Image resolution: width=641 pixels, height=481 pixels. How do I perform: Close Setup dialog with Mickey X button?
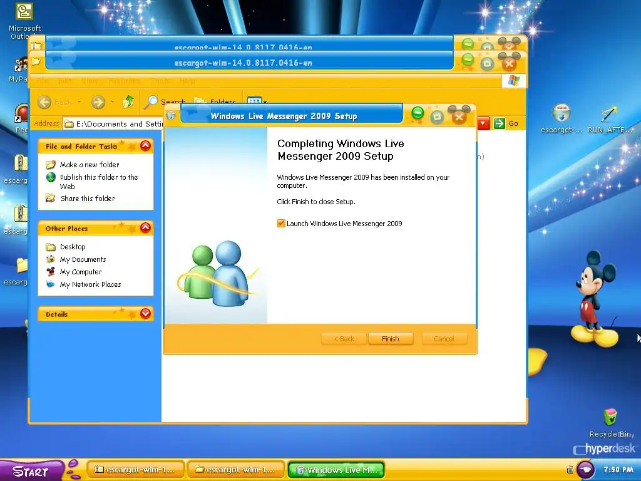[x=459, y=116]
